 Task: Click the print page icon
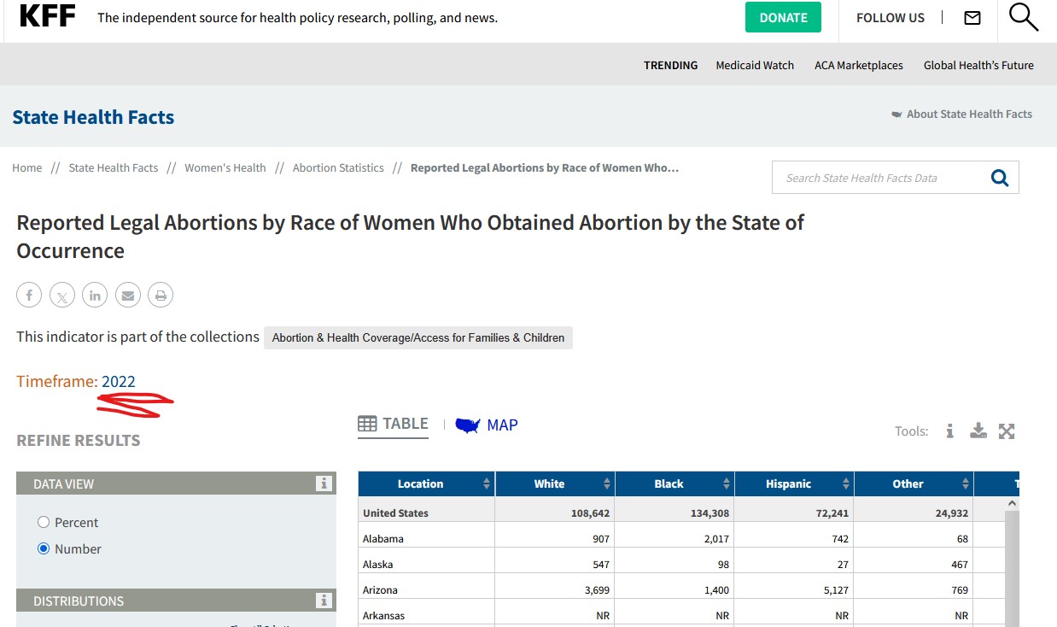point(161,296)
